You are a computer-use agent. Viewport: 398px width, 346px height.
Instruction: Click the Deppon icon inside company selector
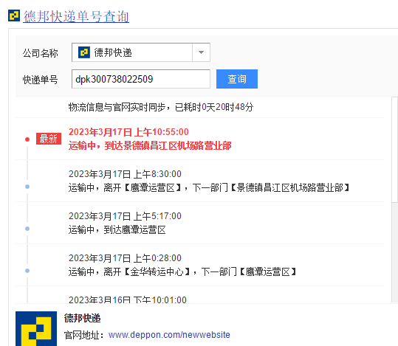(x=84, y=52)
